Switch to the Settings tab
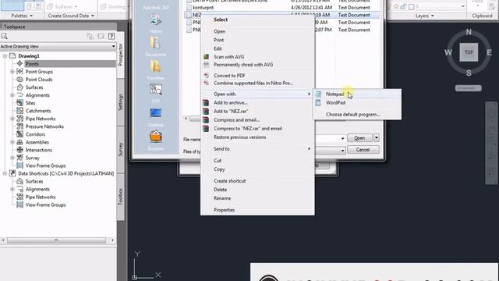 point(121,102)
